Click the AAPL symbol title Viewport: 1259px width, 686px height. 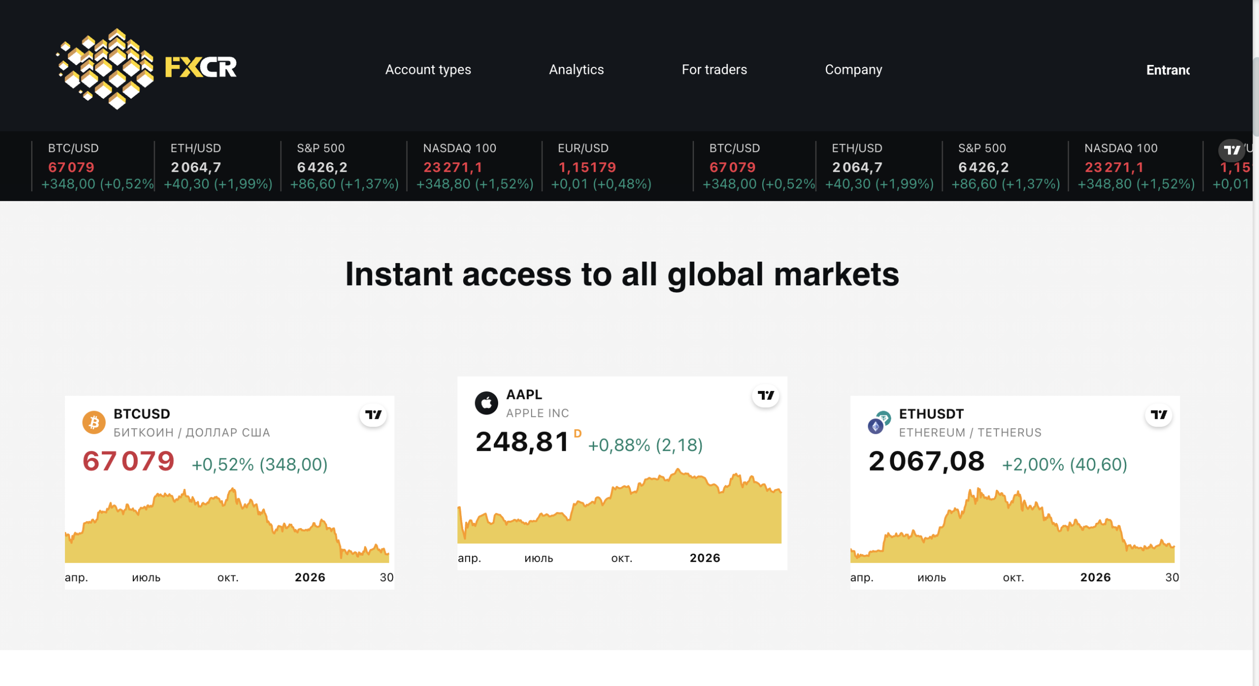pos(524,395)
